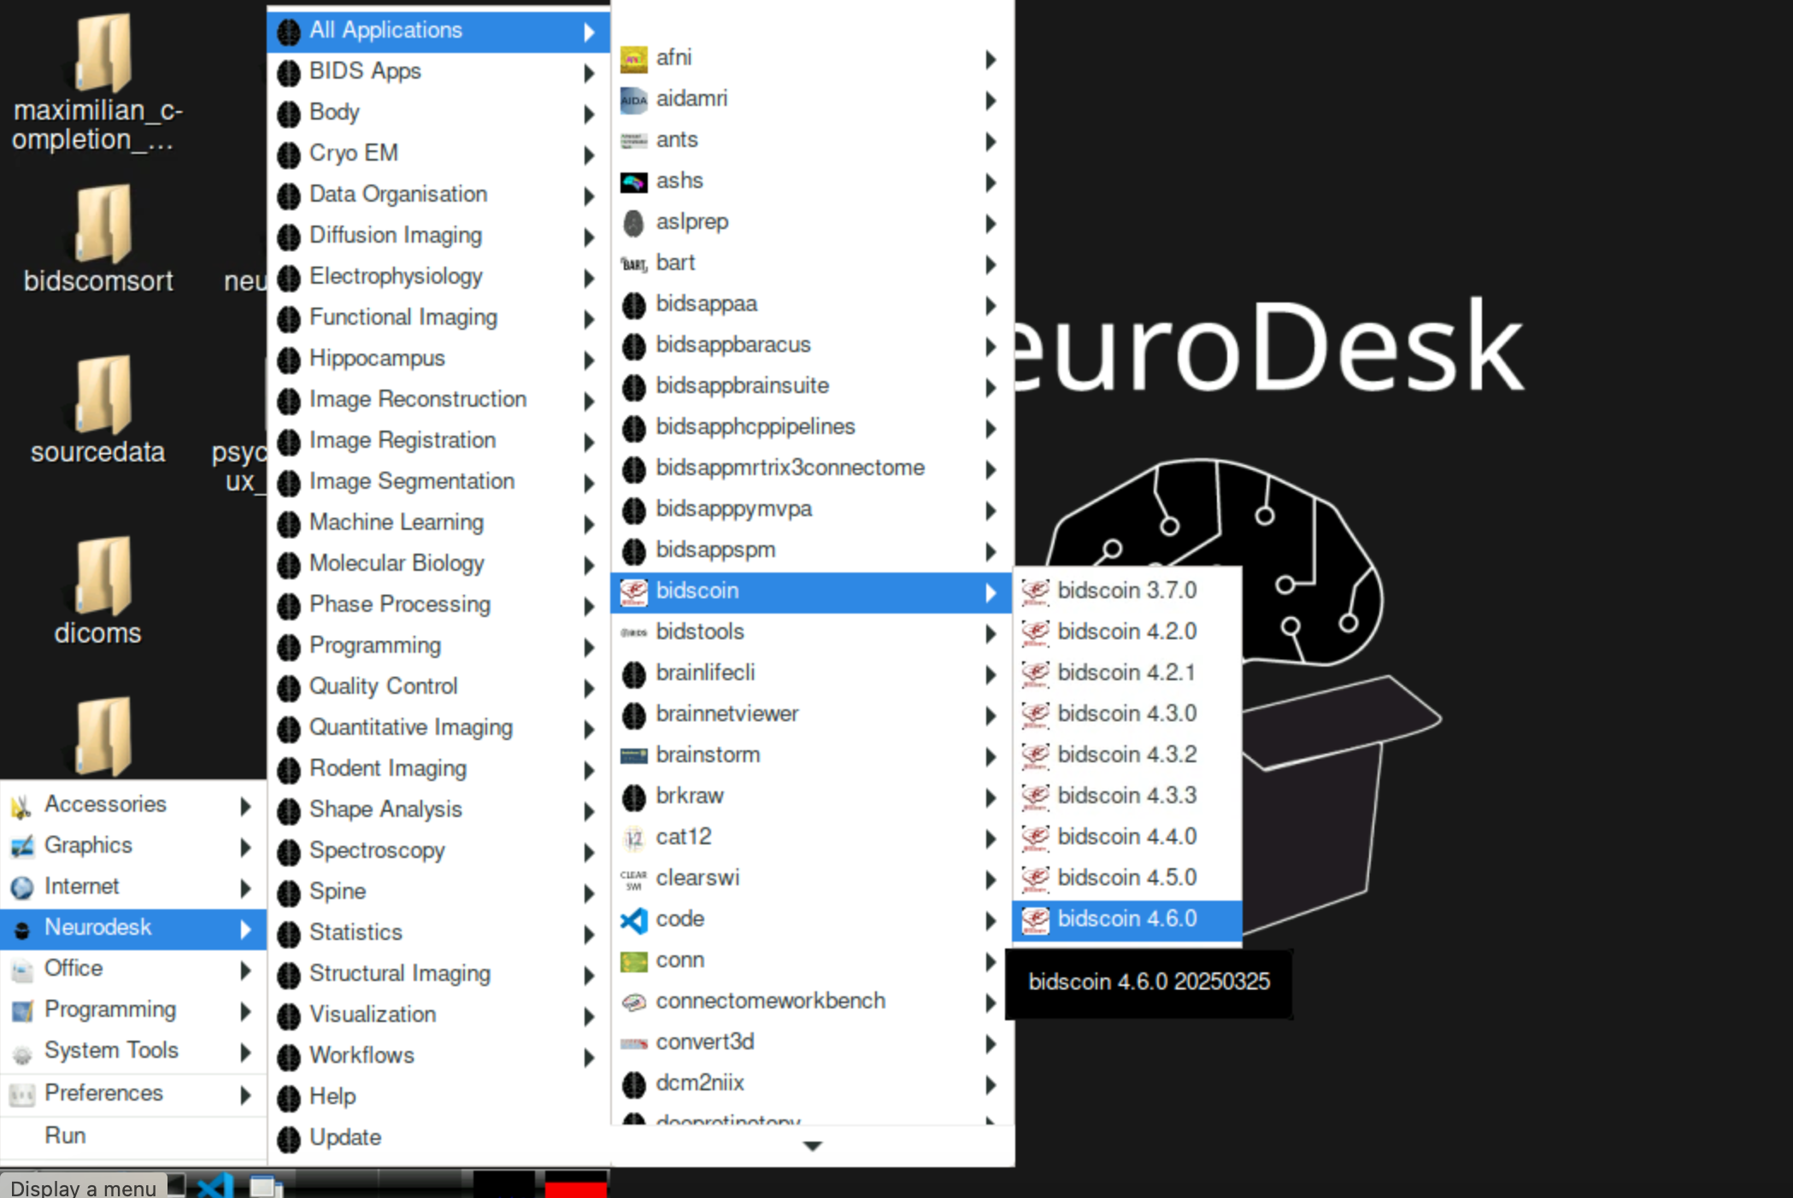Screen dimensions: 1793x1198
Task: Select the bidsappbaracus entry
Action: point(811,345)
